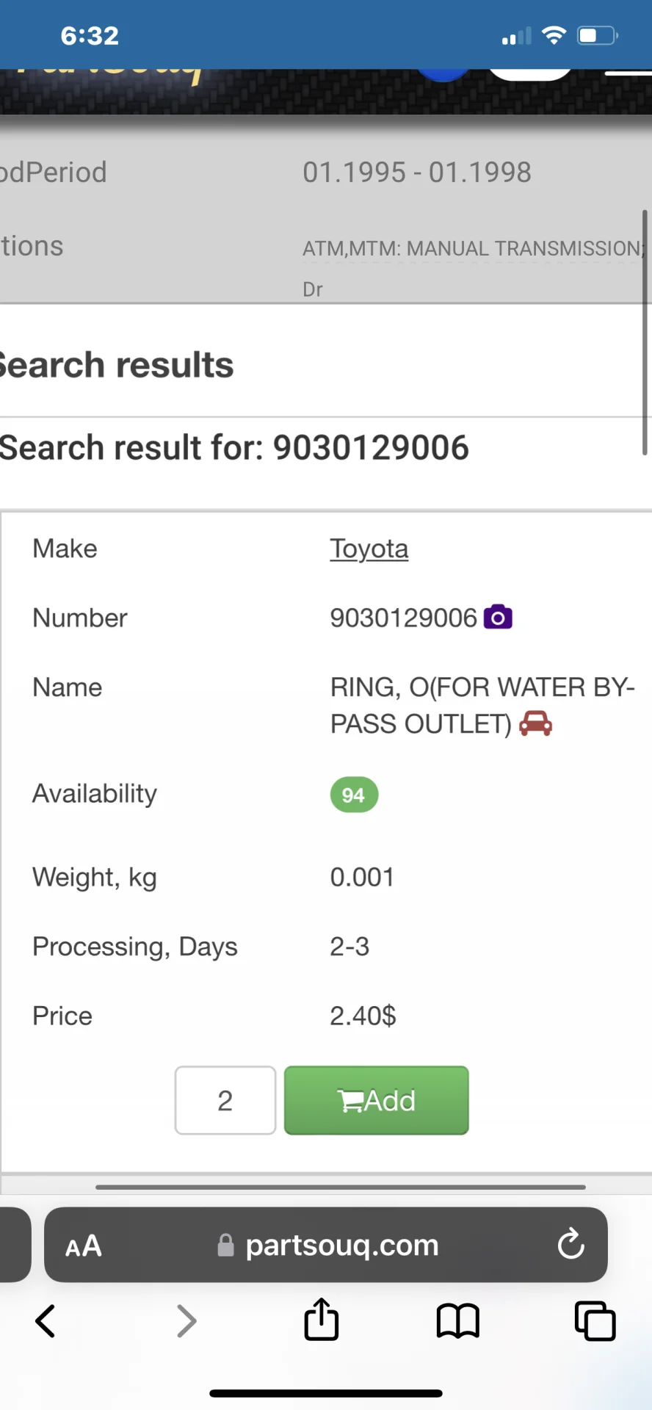Tap the 6:32 clock in status bar
This screenshot has height=1410, width=652.
[x=90, y=35]
